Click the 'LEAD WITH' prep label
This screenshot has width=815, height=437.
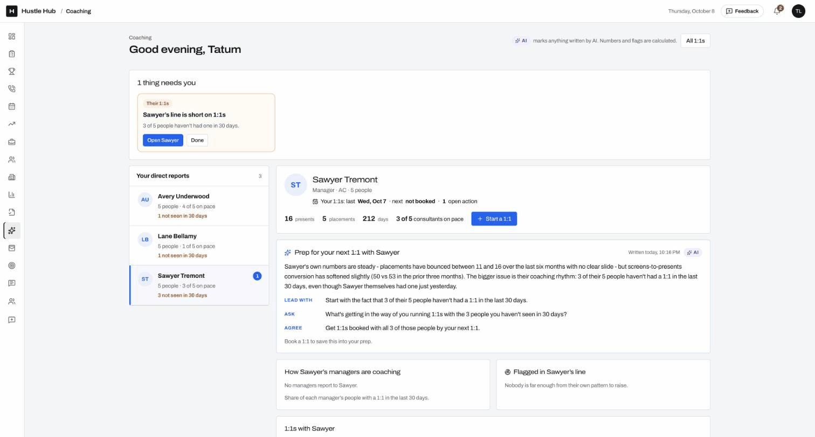click(298, 301)
